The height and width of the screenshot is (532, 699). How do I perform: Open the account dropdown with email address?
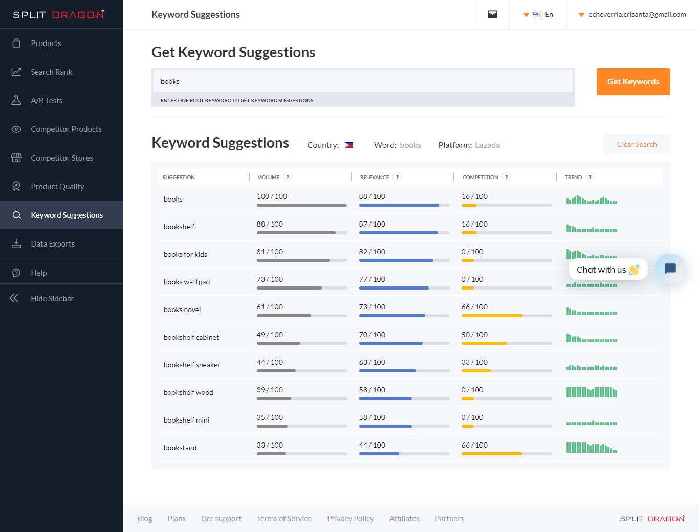[x=632, y=14]
